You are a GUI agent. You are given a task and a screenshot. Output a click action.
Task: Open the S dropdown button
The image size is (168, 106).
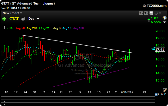(x=141, y=13)
